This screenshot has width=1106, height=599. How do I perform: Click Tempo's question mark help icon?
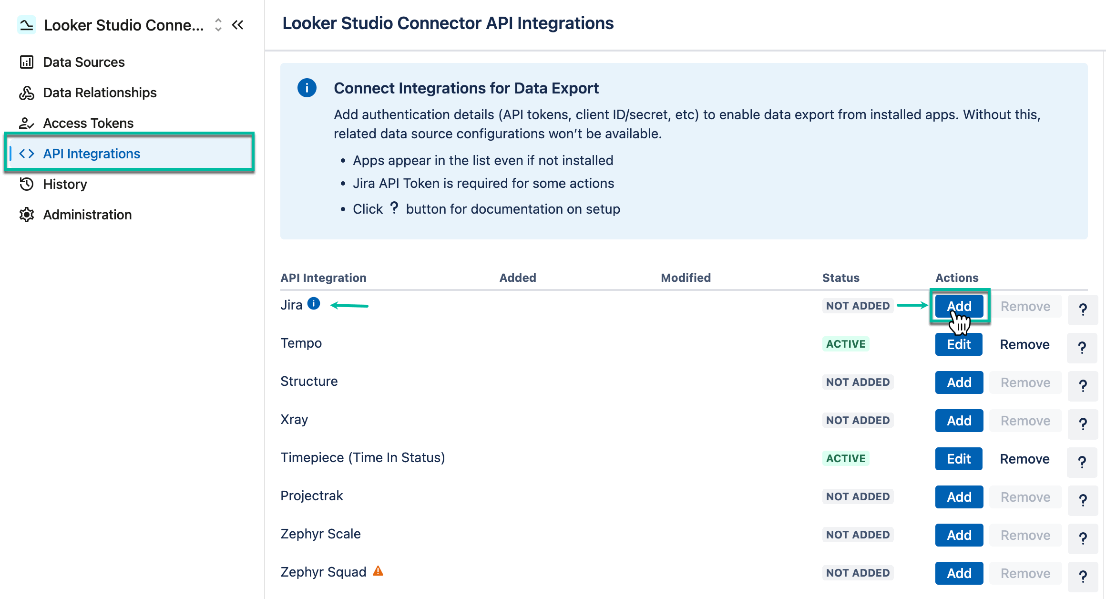(x=1082, y=348)
